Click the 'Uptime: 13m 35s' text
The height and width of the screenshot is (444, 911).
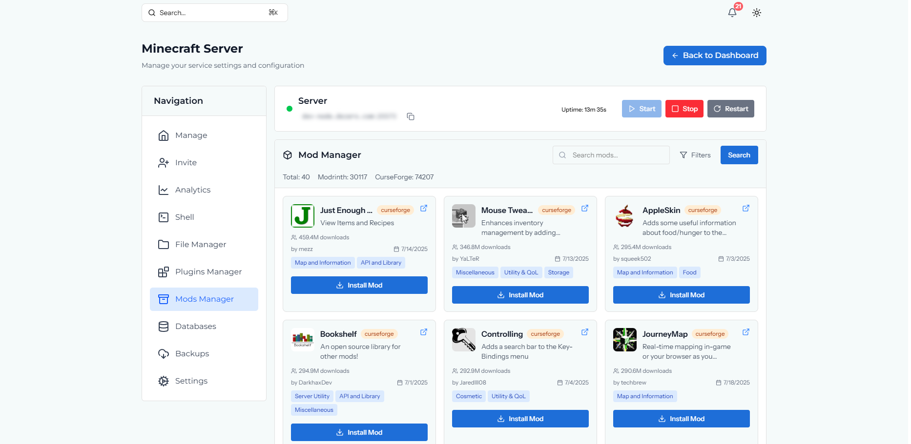[584, 110]
